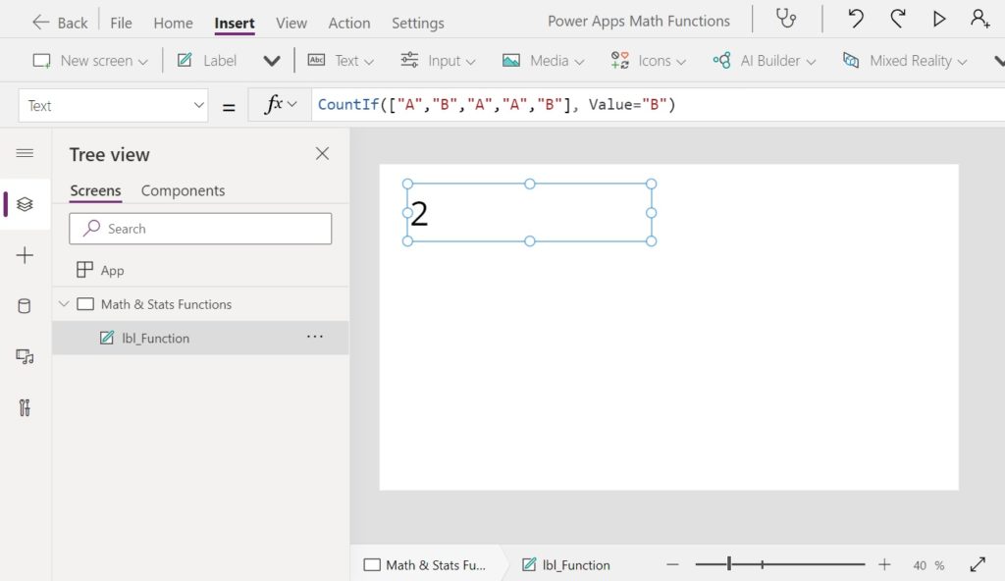The image size is (1005, 581).
Task: Open the App checker stethoscope icon
Action: (786, 19)
